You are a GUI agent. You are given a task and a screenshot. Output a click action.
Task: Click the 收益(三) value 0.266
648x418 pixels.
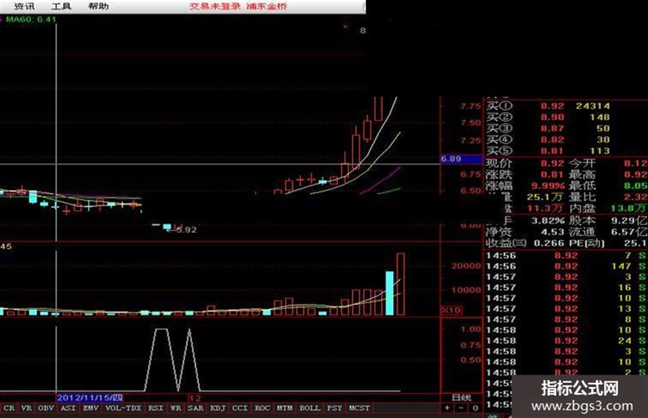click(549, 243)
